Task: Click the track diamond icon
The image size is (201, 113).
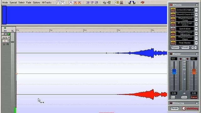Action: click(x=6, y=34)
